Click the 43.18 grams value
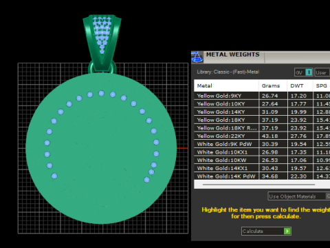330x248 pixels. (269, 136)
